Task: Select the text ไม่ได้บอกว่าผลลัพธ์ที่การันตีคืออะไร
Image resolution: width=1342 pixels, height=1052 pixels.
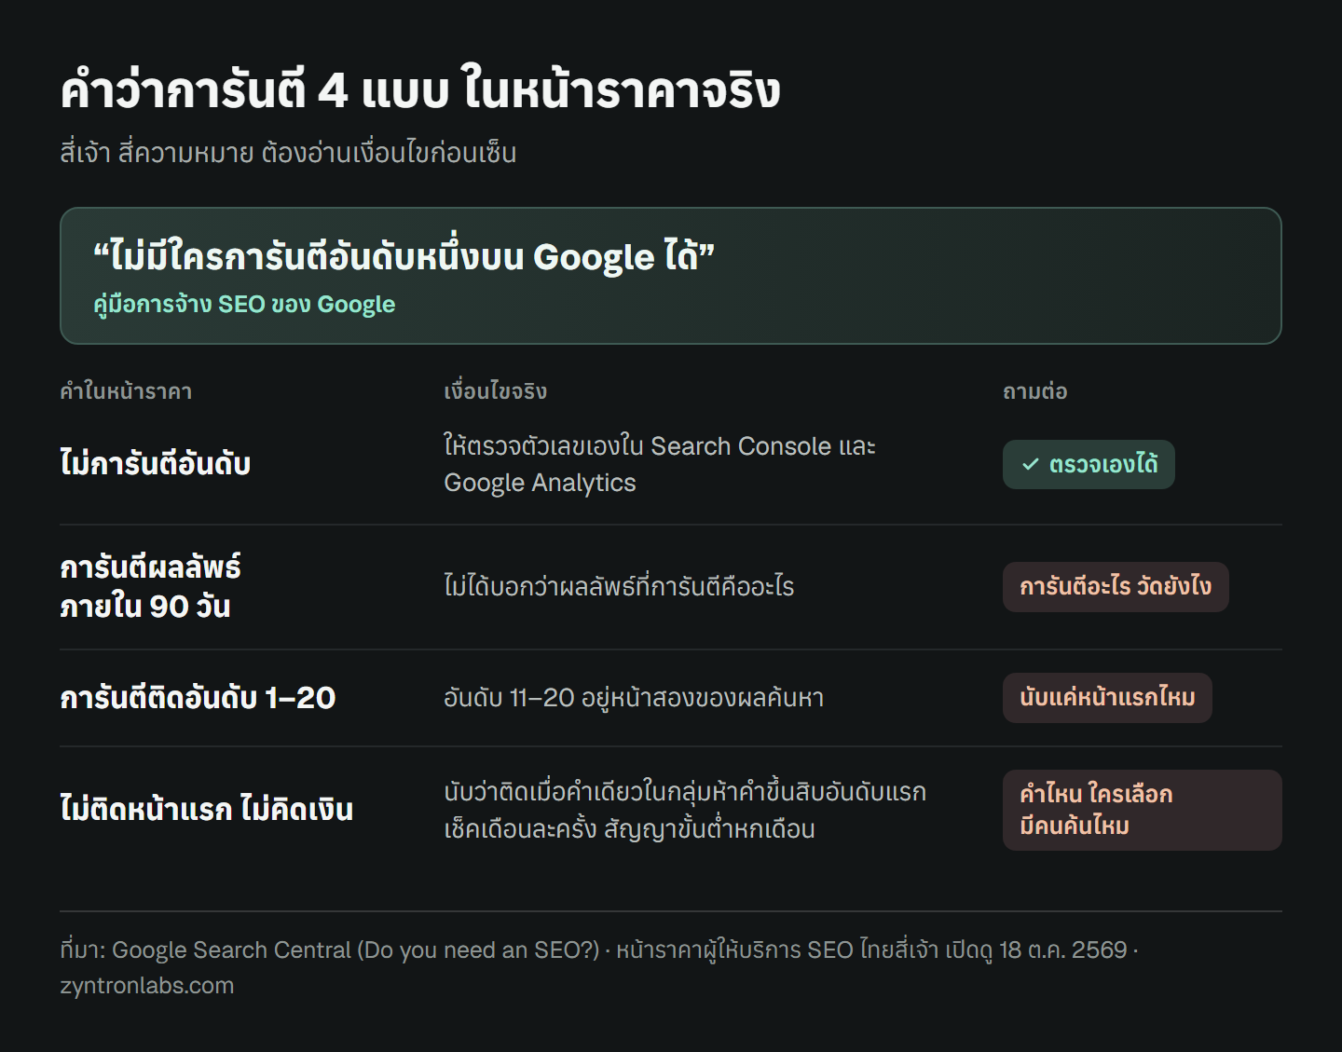Action: (x=619, y=587)
